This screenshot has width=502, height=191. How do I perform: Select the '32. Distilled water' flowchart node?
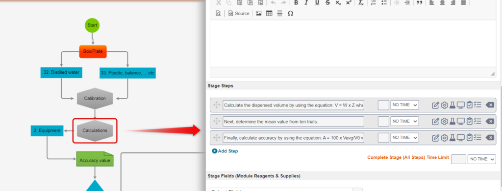pos(61,72)
